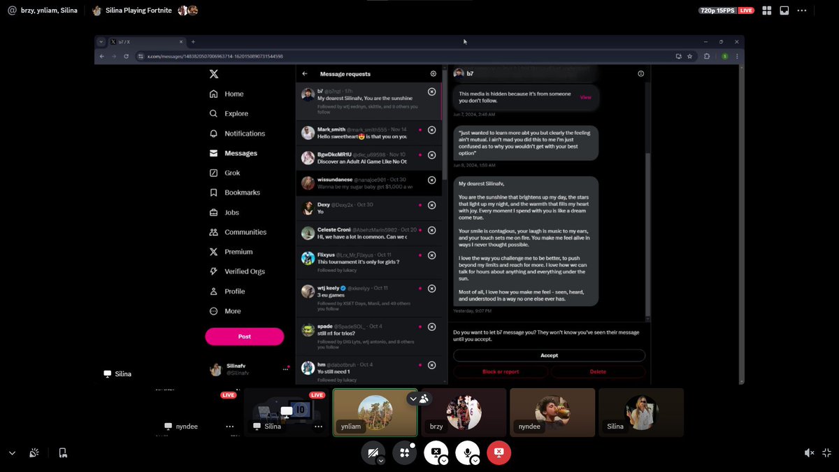The height and width of the screenshot is (472, 839).
Task: Dismiss the spade message request
Action: [431, 327]
